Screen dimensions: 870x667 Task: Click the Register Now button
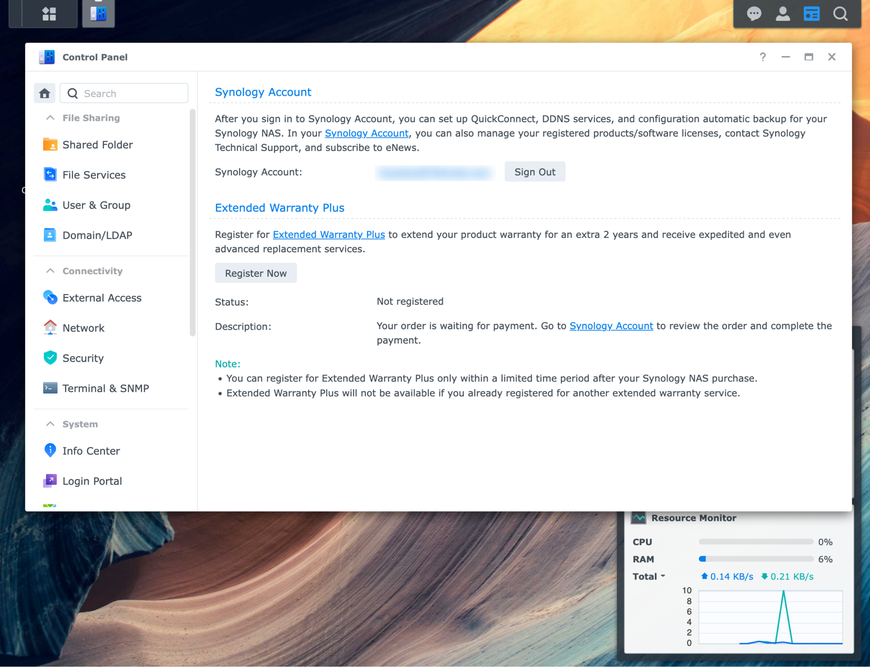tap(255, 273)
